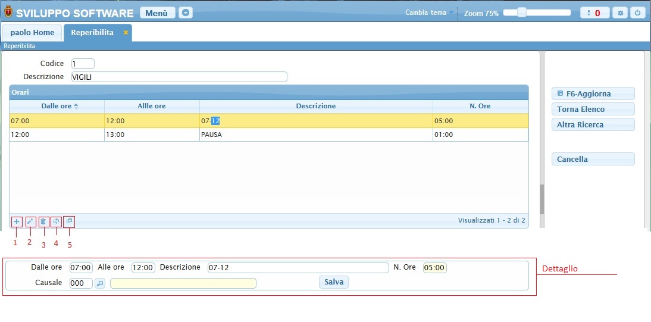Click the Torna Elenco button
651x322 pixels.
(593, 109)
